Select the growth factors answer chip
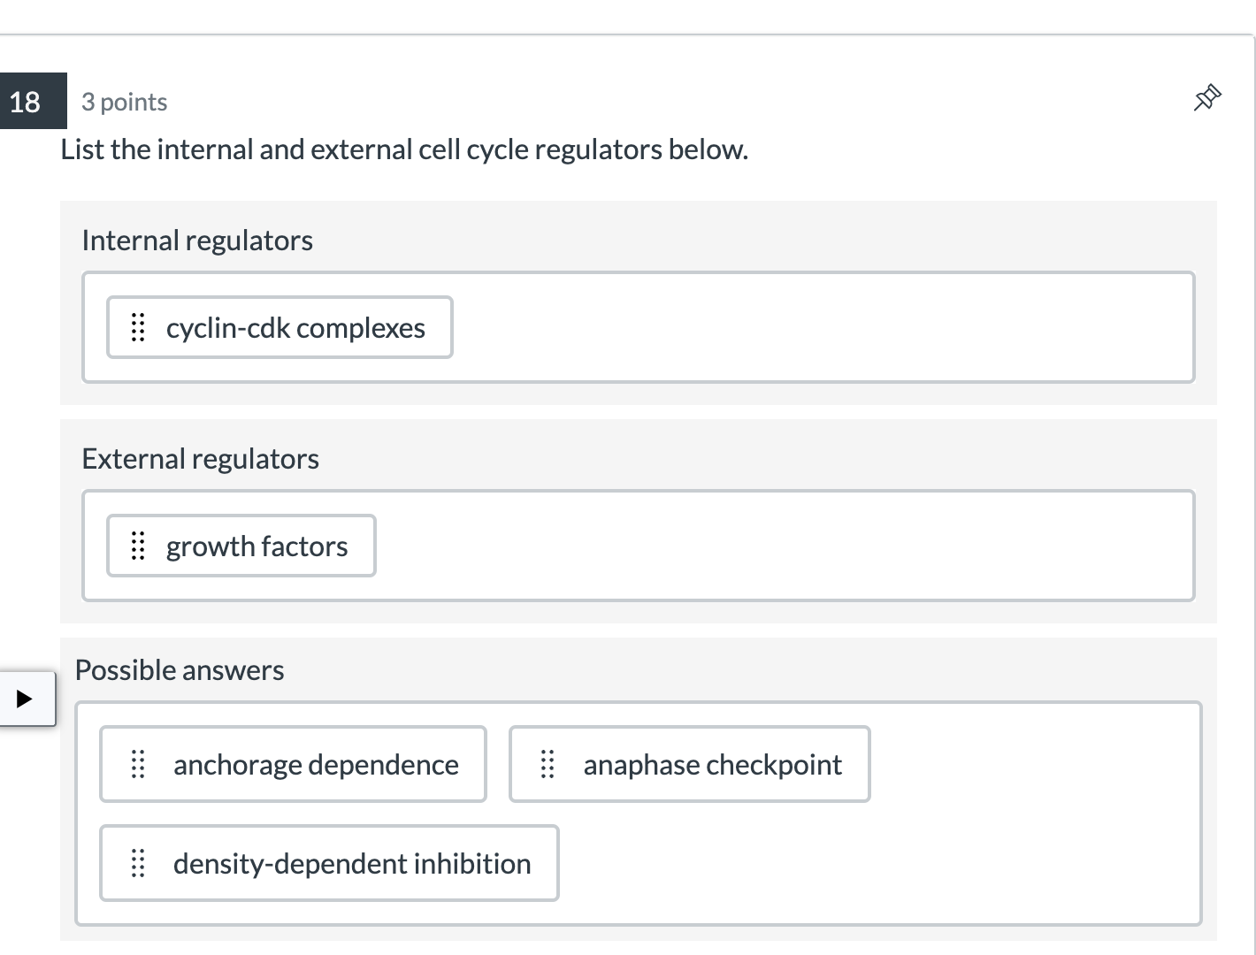The image size is (1256, 955). click(x=257, y=546)
